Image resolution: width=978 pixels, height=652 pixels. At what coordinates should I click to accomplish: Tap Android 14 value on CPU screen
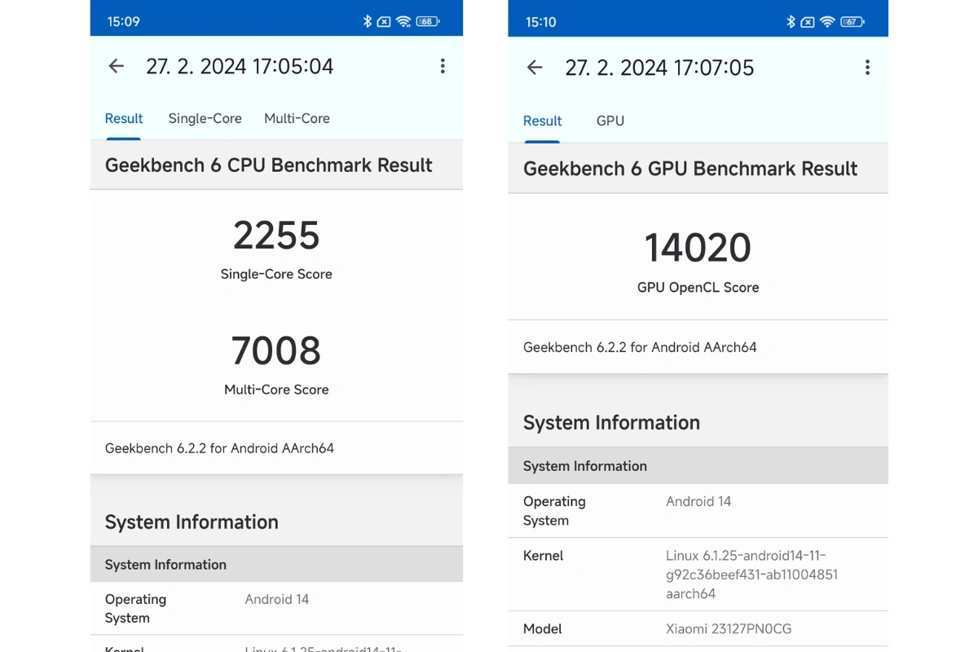click(x=277, y=599)
